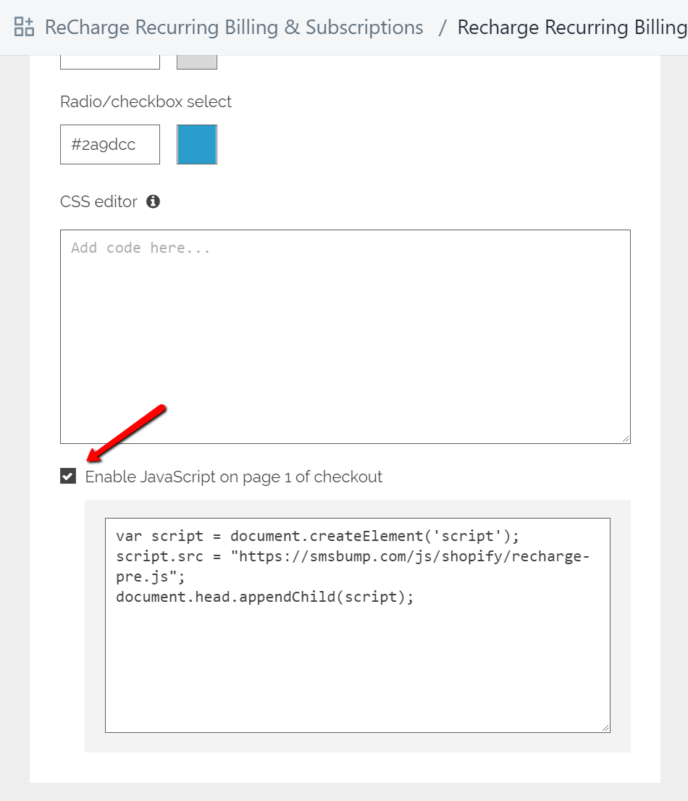Click the Radio/checkbox select label
The image size is (688, 801).
pos(146,101)
